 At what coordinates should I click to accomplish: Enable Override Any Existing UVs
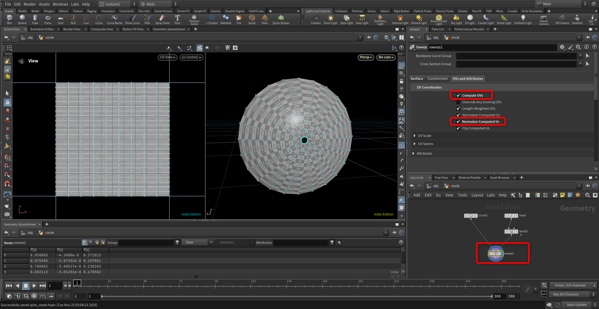tap(458, 102)
